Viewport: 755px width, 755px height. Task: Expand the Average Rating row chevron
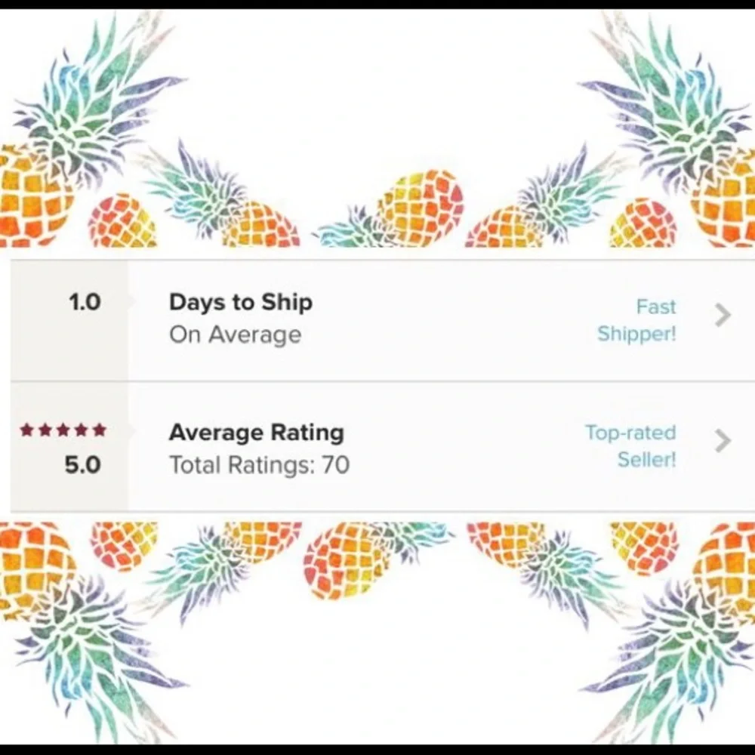(723, 441)
